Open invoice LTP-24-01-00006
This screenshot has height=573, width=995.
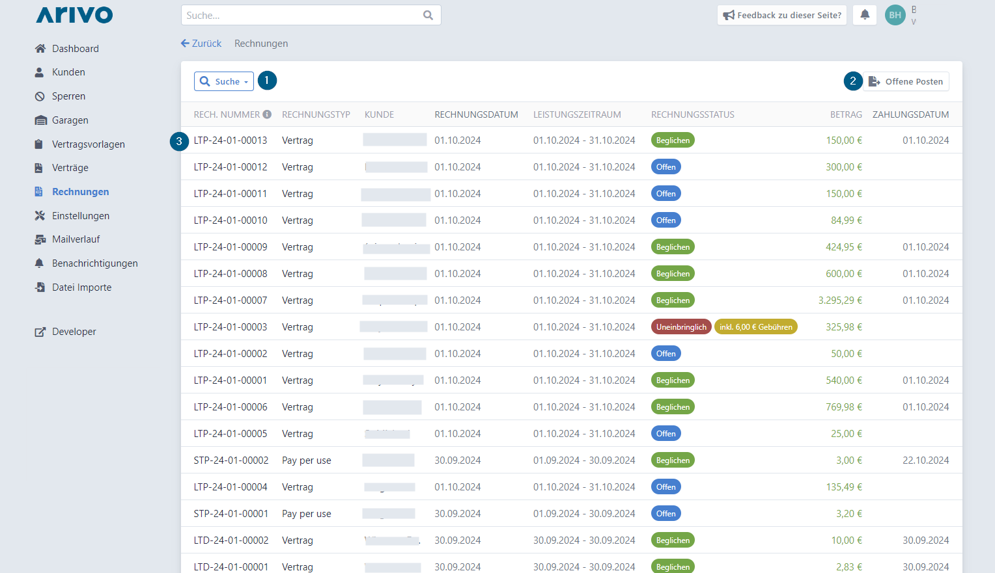(231, 407)
